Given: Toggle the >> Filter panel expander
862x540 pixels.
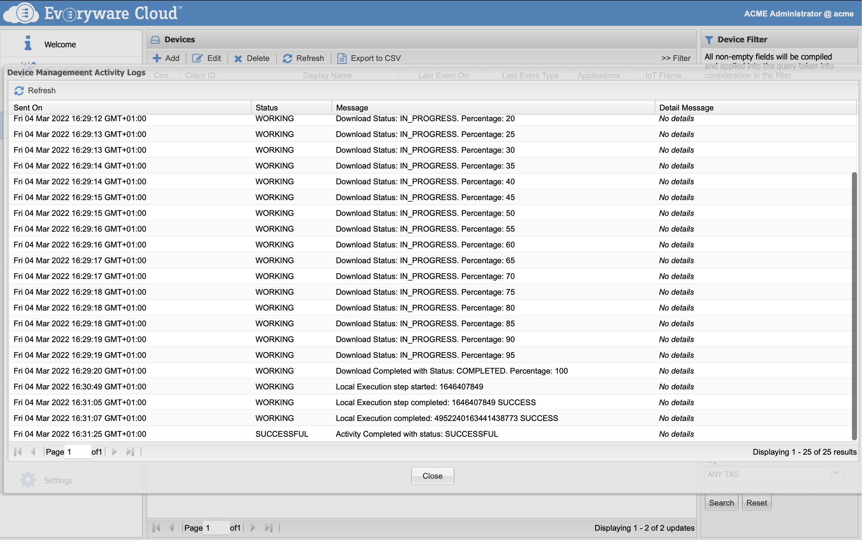Looking at the screenshot, I should (x=676, y=58).
